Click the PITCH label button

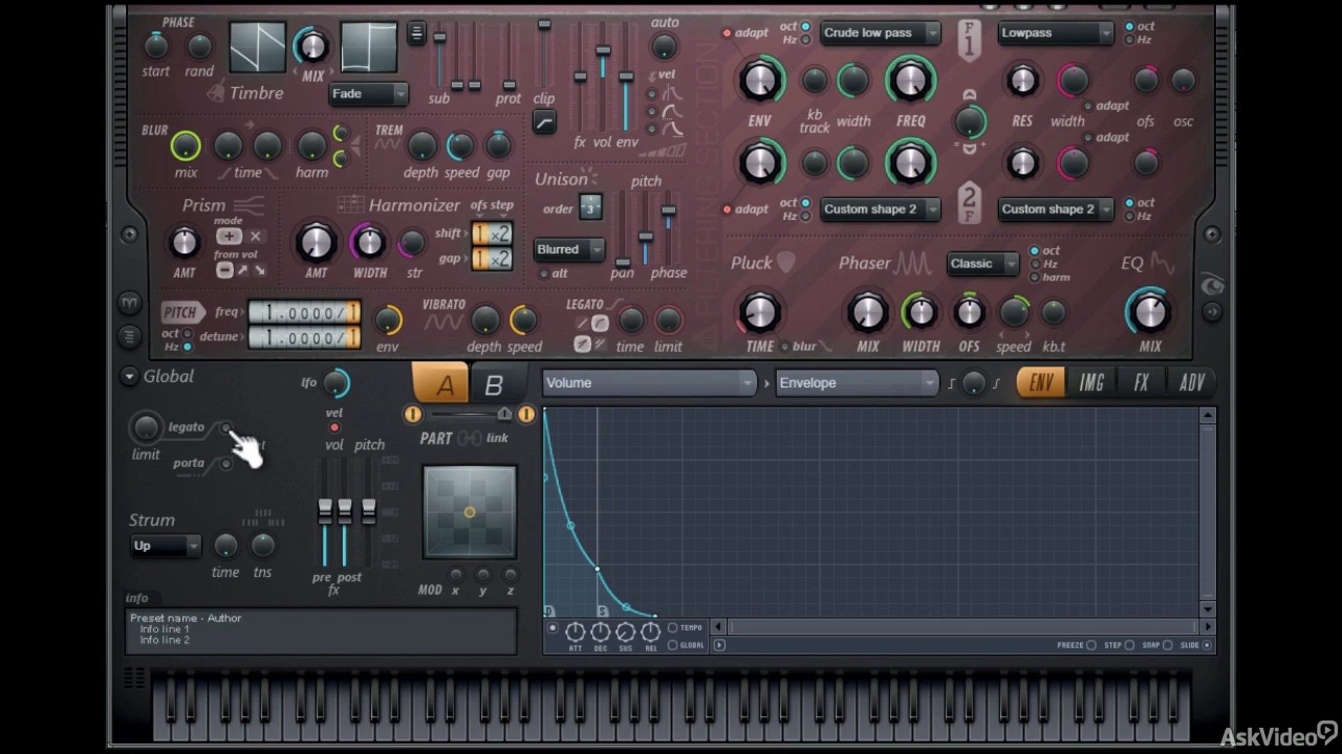coord(182,312)
